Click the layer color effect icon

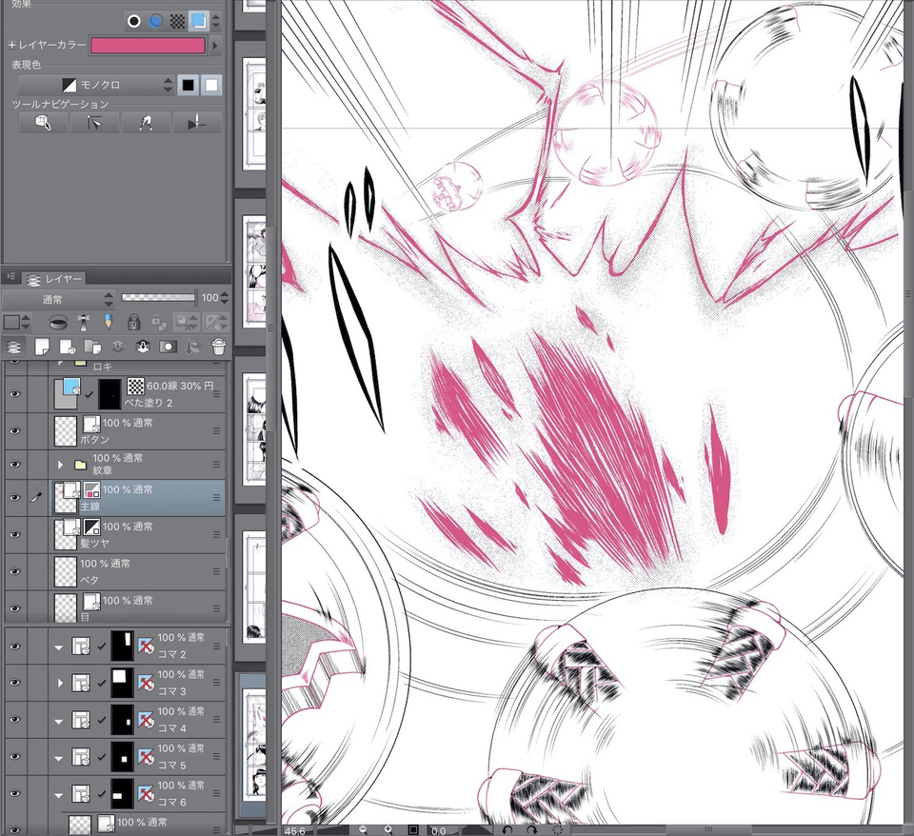coord(198,20)
